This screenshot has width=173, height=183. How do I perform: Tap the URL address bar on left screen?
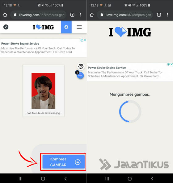coord(38,15)
